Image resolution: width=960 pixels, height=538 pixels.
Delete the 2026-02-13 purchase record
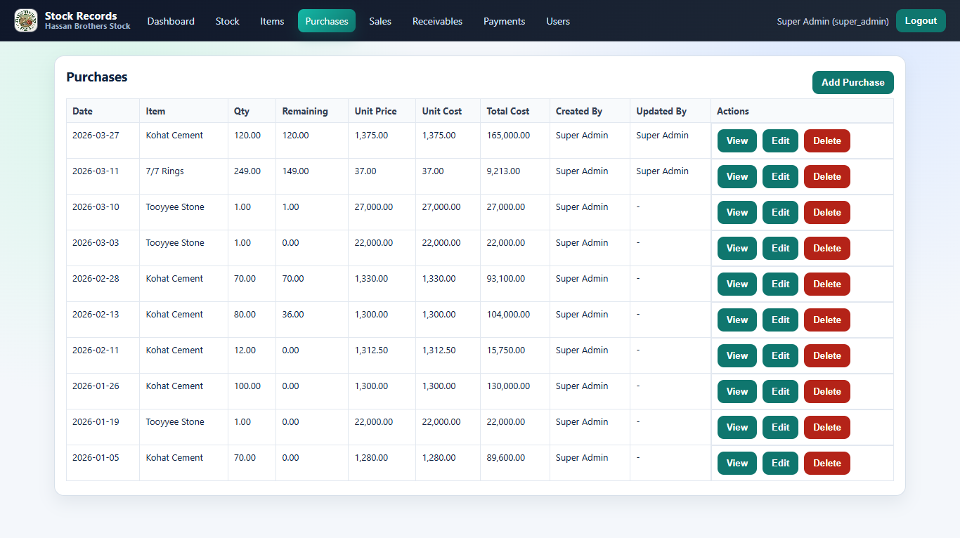coord(827,320)
